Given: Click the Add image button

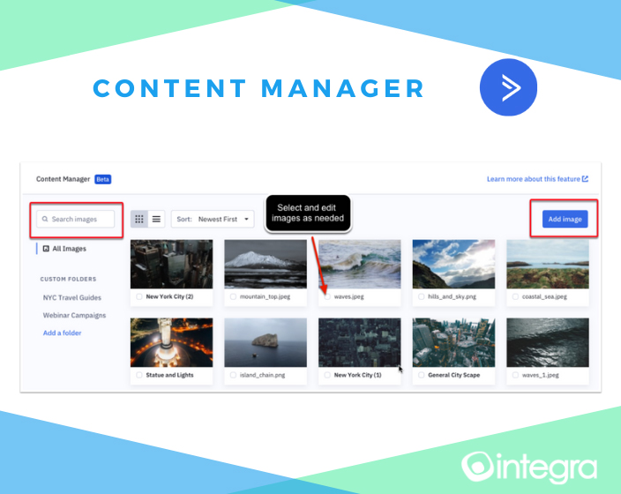Looking at the screenshot, I should tap(565, 219).
